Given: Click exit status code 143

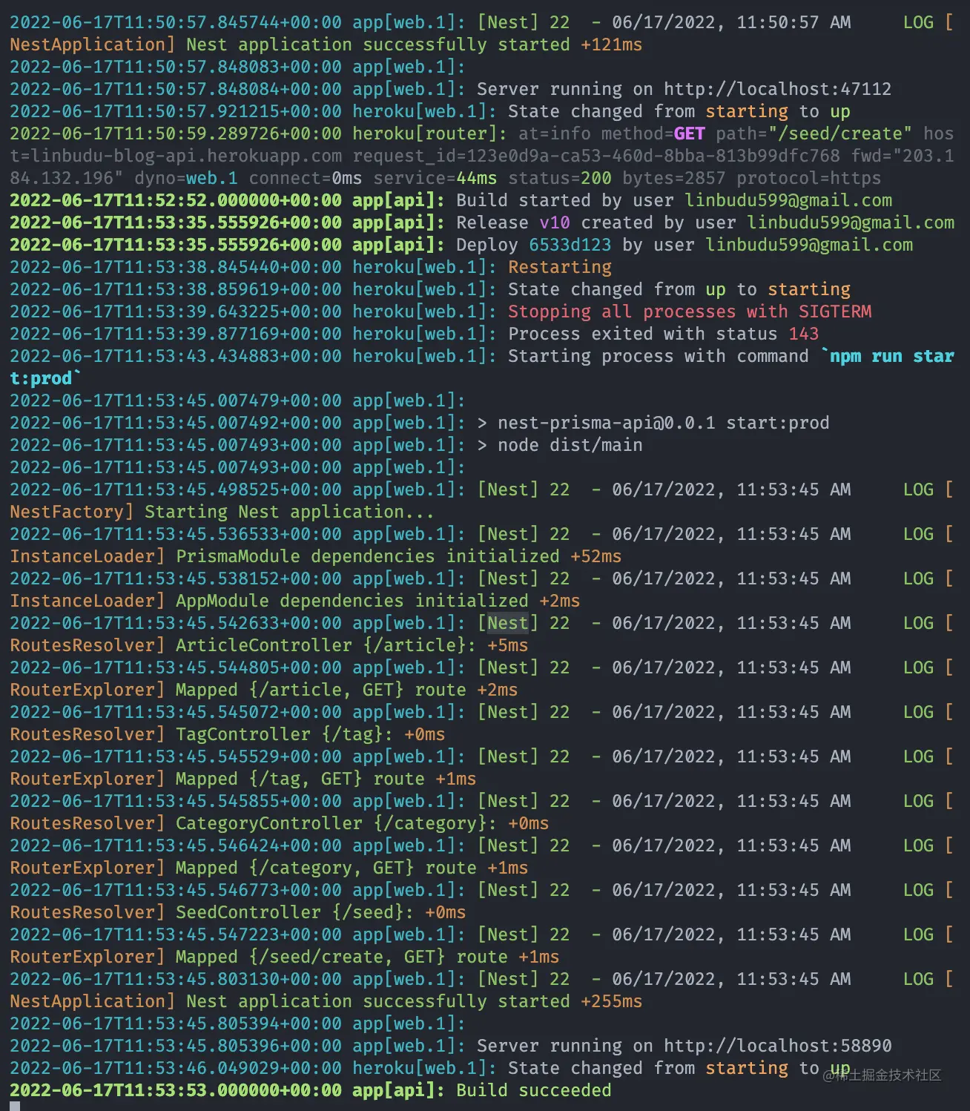Looking at the screenshot, I should coord(804,334).
